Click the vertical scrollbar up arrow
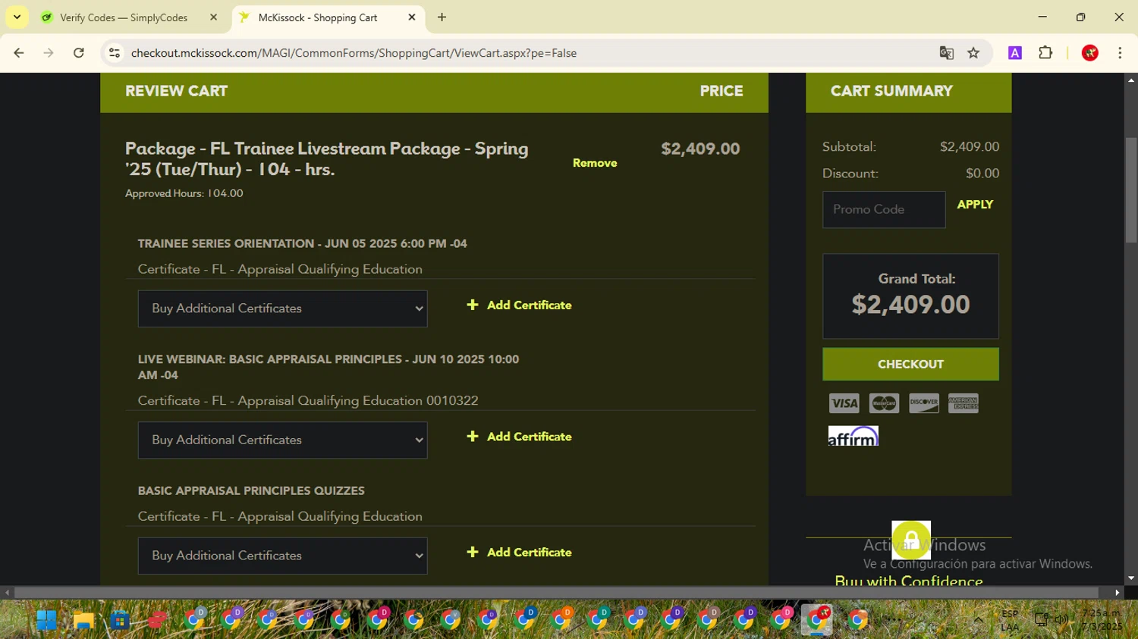Viewport: 1138px width, 639px height. pos(1131,80)
